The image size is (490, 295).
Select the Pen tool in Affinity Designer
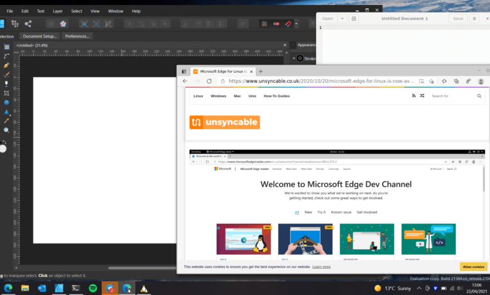tap(6, 65)
